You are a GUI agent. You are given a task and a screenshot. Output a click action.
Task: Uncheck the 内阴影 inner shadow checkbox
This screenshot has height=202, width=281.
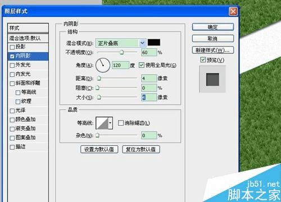[x=12, y=56]
